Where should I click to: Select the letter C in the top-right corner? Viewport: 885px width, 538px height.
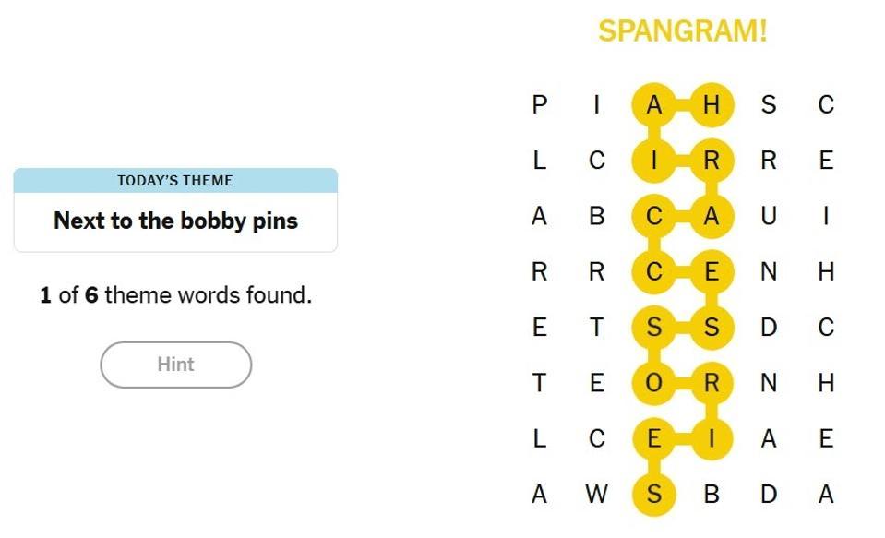[826, 105]
